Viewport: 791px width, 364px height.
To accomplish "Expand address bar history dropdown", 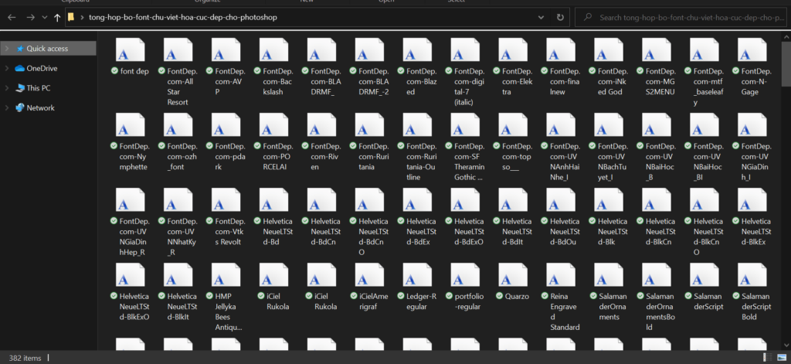I will tap(541, 17).
